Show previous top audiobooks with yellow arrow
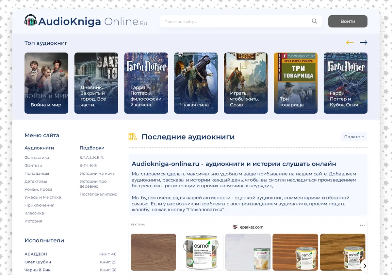This screenshot has width=392, height=275. (350, 43)
